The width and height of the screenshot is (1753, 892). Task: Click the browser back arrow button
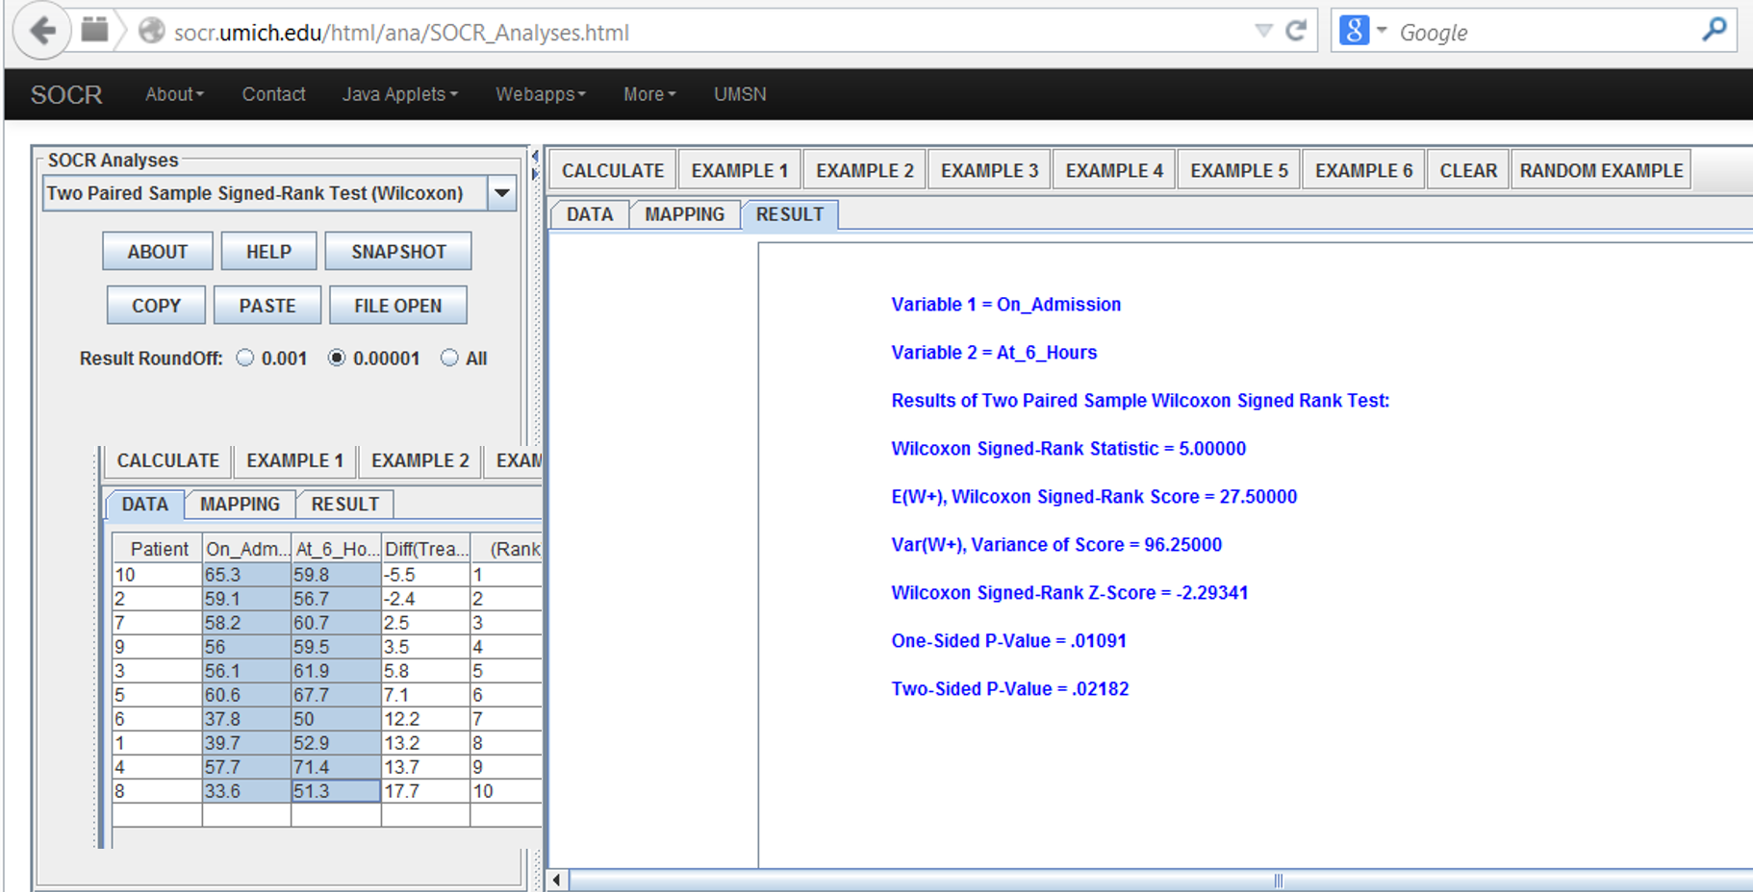click(41, 31)
